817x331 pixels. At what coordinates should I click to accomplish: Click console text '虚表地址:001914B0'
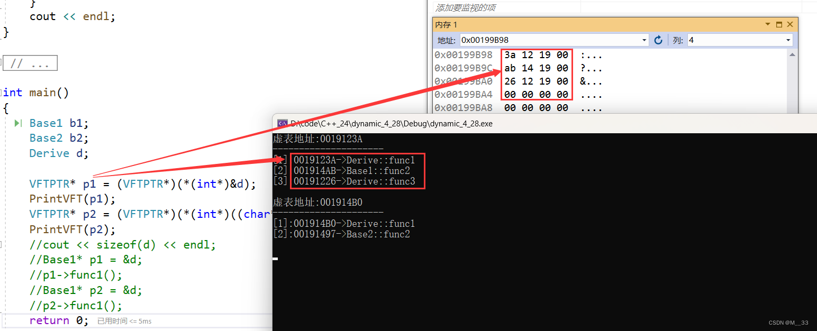click(x=317, y=203)
